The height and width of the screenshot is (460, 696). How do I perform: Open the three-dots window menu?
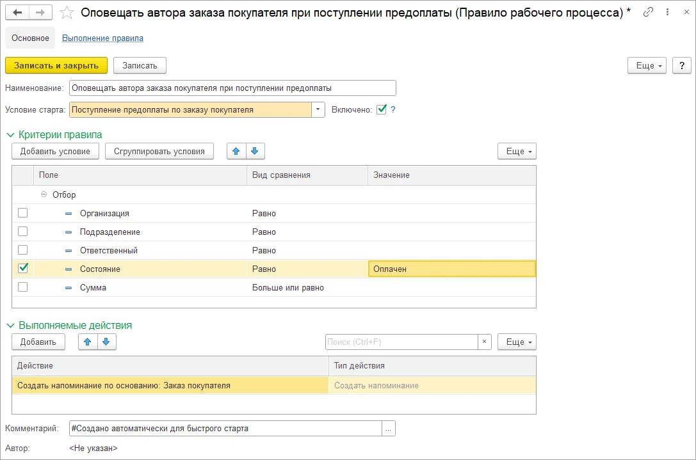[667, 12]
